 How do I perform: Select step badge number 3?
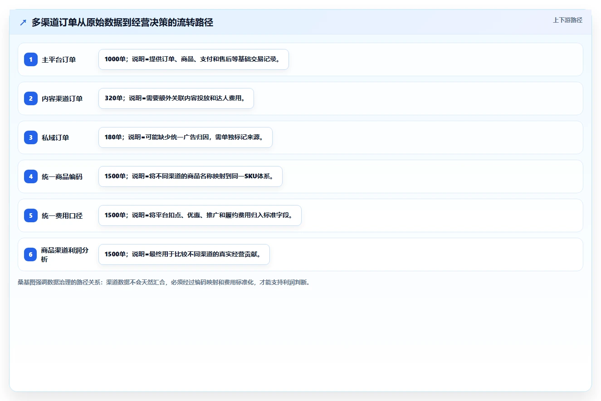pyautogui.click(x=31, y=137)
